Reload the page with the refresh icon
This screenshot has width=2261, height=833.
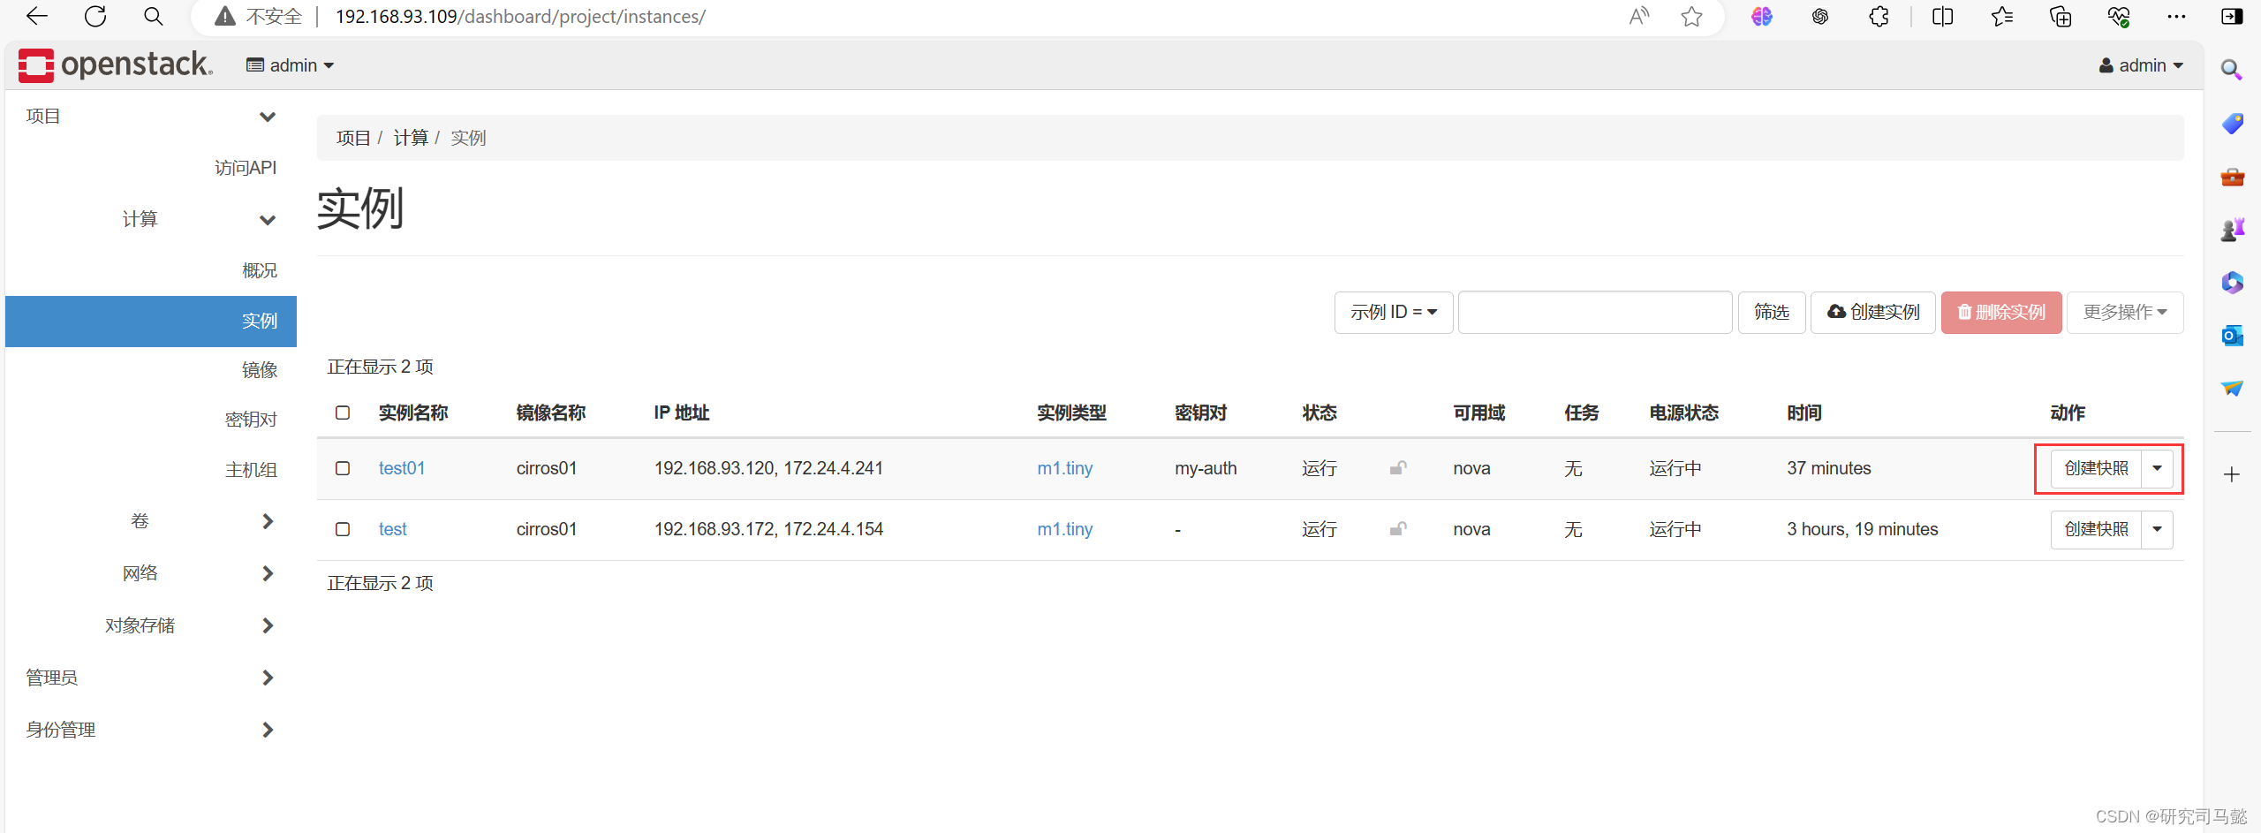click(95, 16)
